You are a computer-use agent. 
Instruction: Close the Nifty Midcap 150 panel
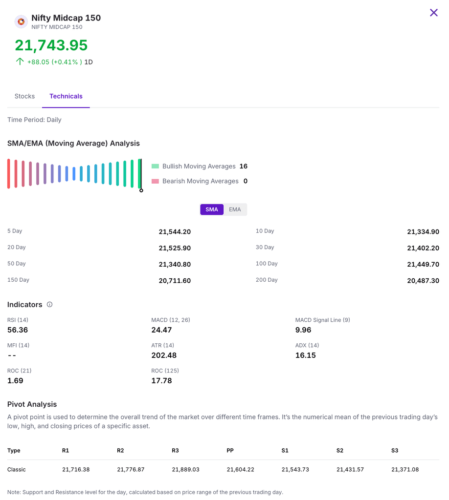(x=433, y=13)
